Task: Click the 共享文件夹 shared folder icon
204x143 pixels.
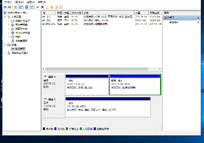Action: (x=13, y=29)
